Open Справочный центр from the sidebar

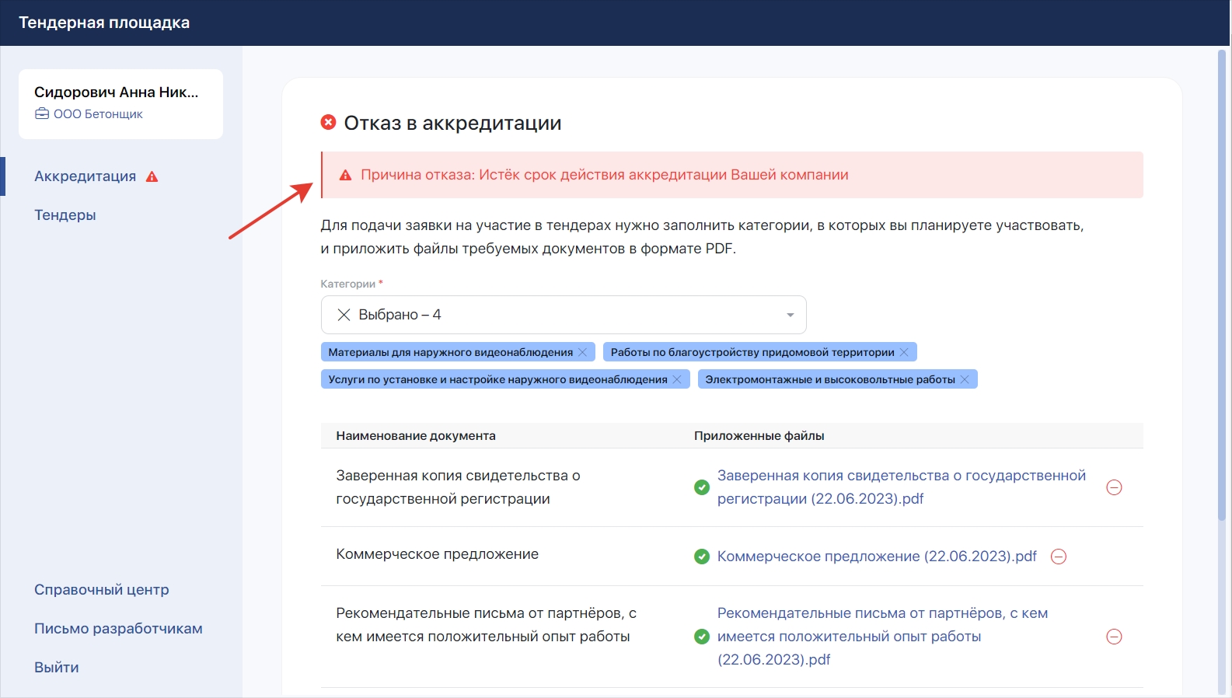[x=102, y=590]
